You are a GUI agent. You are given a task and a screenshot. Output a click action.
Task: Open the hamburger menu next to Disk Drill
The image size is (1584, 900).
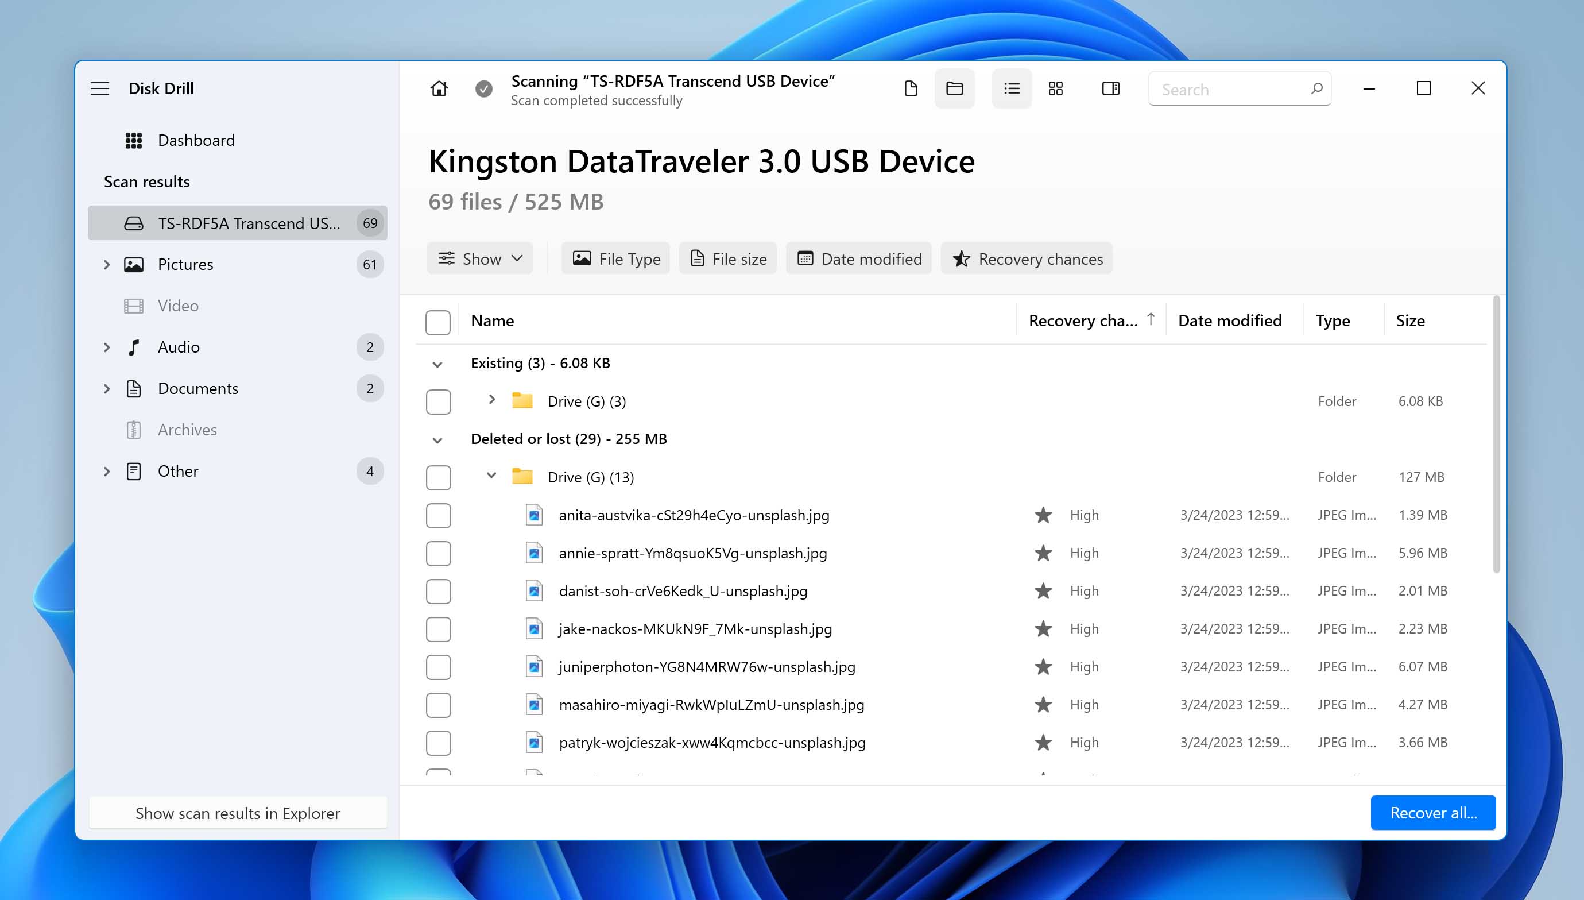[x=100, y=88]
